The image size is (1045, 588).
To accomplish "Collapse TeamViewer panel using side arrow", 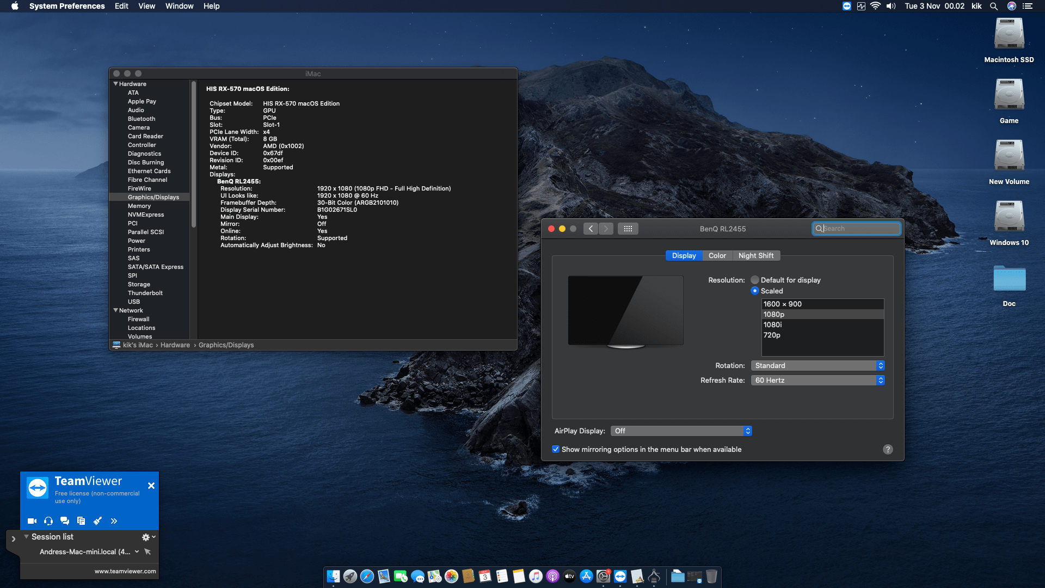I will (x=14, y=538).
